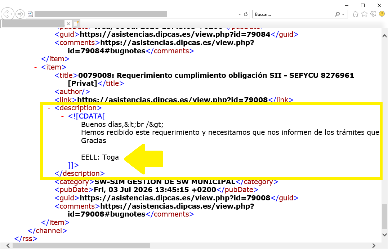Click 'Buenos días' text line
Screen dimensions: 388x249
coord(122,124)
